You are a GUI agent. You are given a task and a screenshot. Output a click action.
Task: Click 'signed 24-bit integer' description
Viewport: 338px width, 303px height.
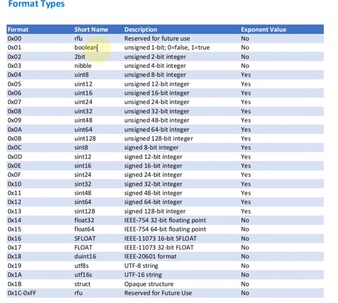(153, 175)
